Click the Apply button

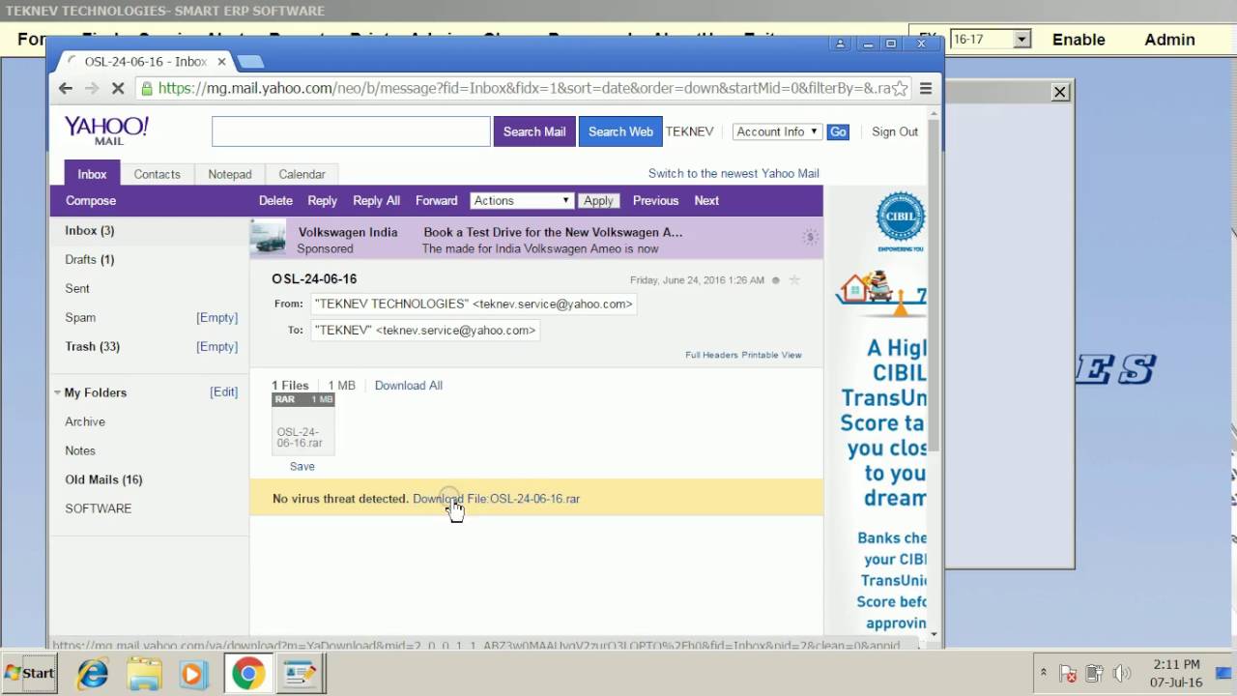(598, 200)
